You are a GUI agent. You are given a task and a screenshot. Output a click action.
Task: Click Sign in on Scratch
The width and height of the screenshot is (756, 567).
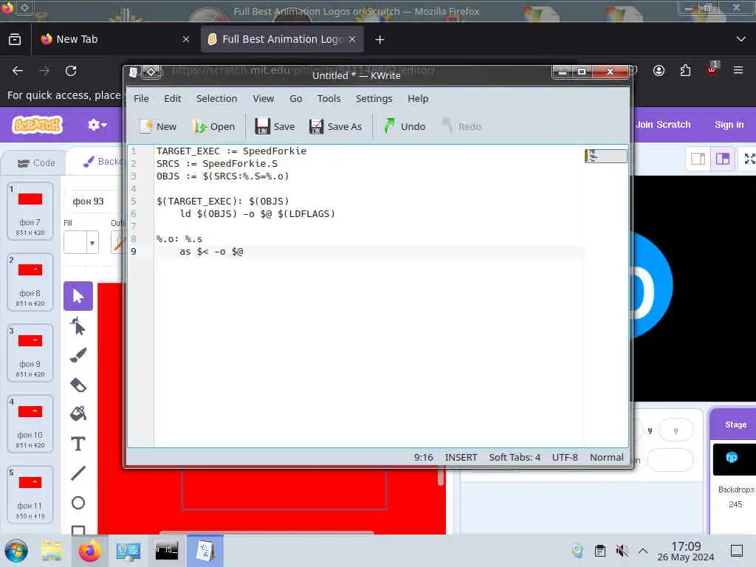coord(729,124)
